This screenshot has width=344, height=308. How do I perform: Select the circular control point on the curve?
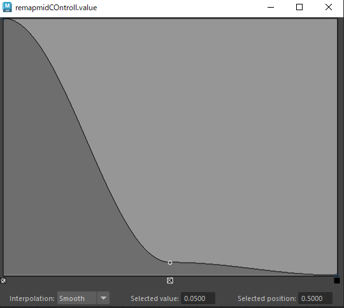[170, 263]
